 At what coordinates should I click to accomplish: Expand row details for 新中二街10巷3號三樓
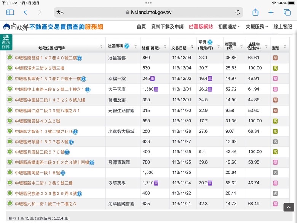[x=10, y=183]
